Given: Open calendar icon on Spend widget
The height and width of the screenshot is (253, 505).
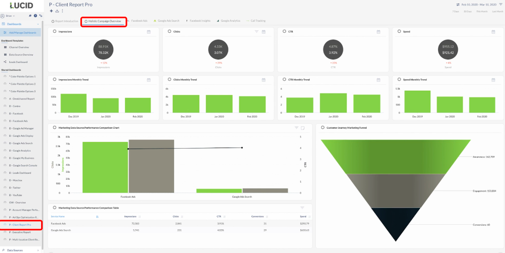Looking at the screenshot, I should tap(492, 32).
